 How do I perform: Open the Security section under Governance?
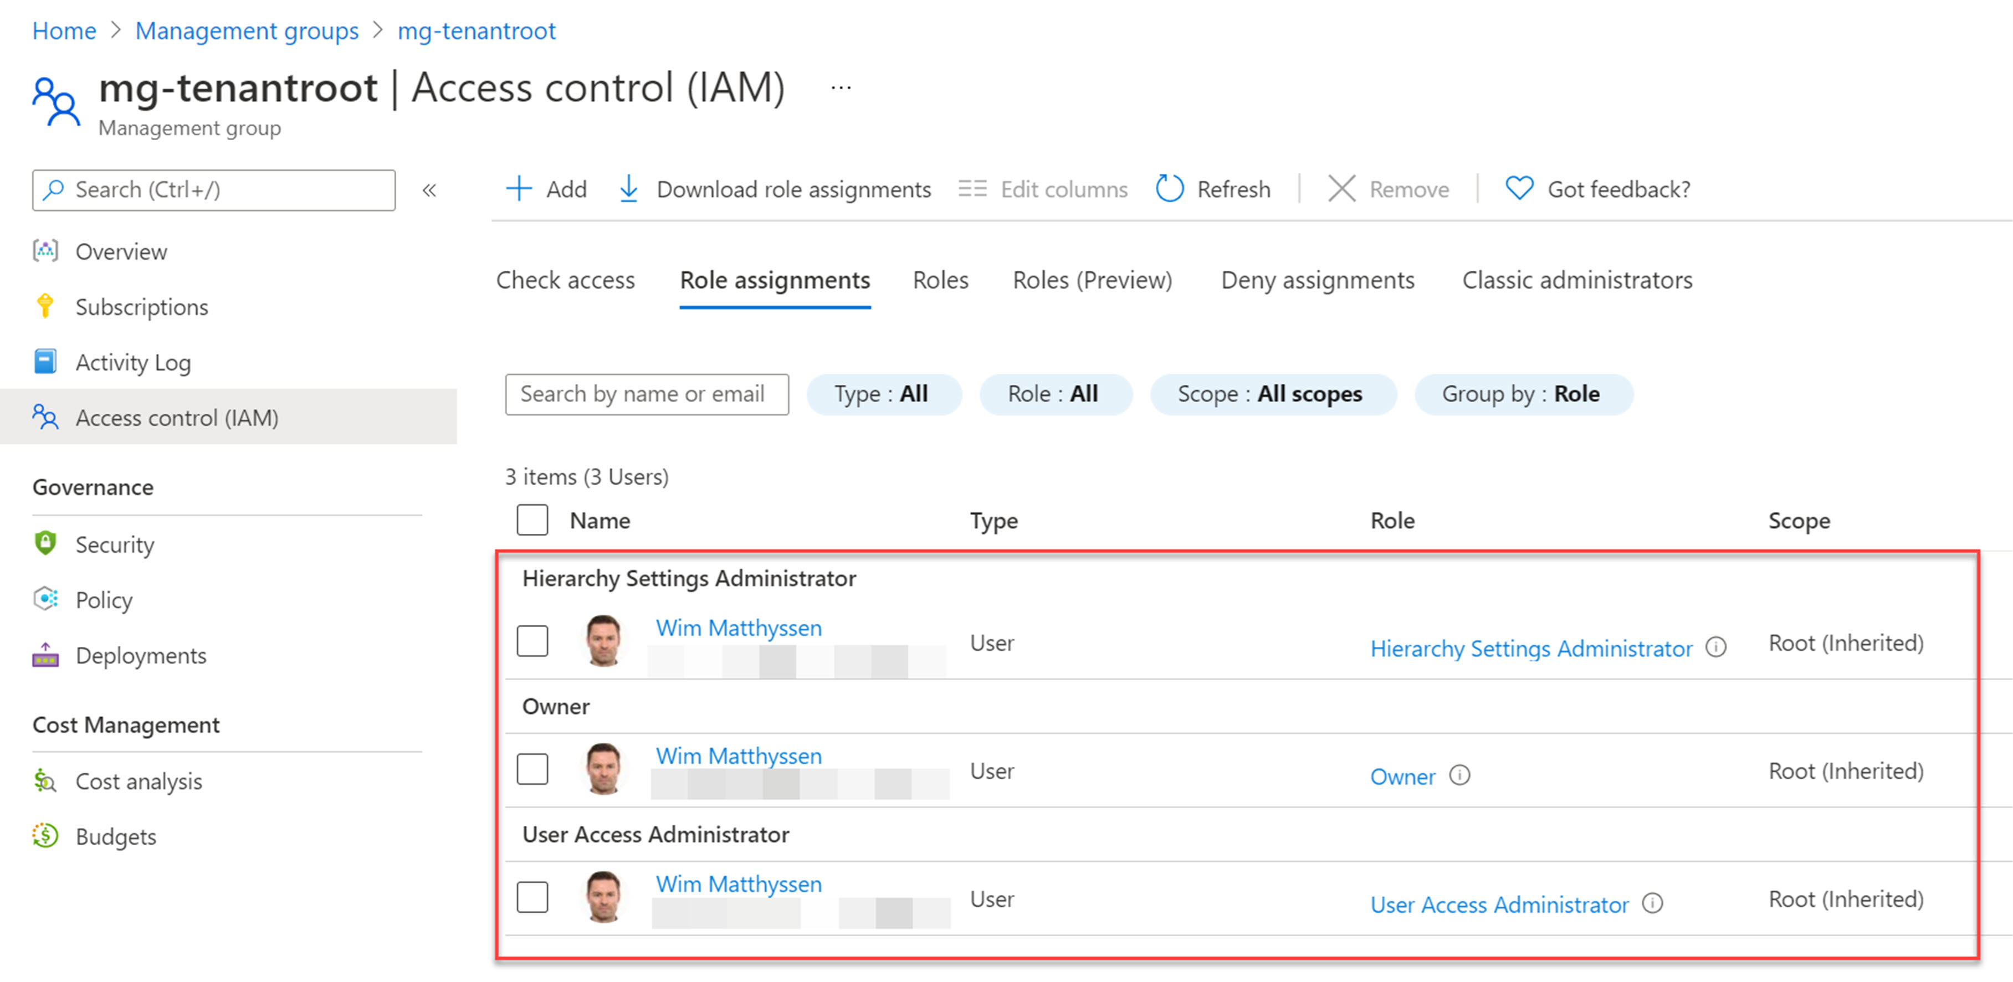pos(115,544)
